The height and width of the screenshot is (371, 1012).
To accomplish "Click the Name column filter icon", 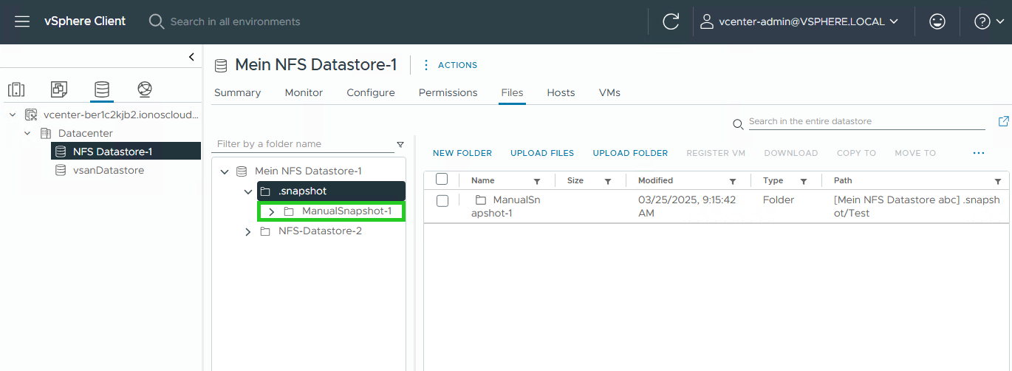I will click(537, 181).
